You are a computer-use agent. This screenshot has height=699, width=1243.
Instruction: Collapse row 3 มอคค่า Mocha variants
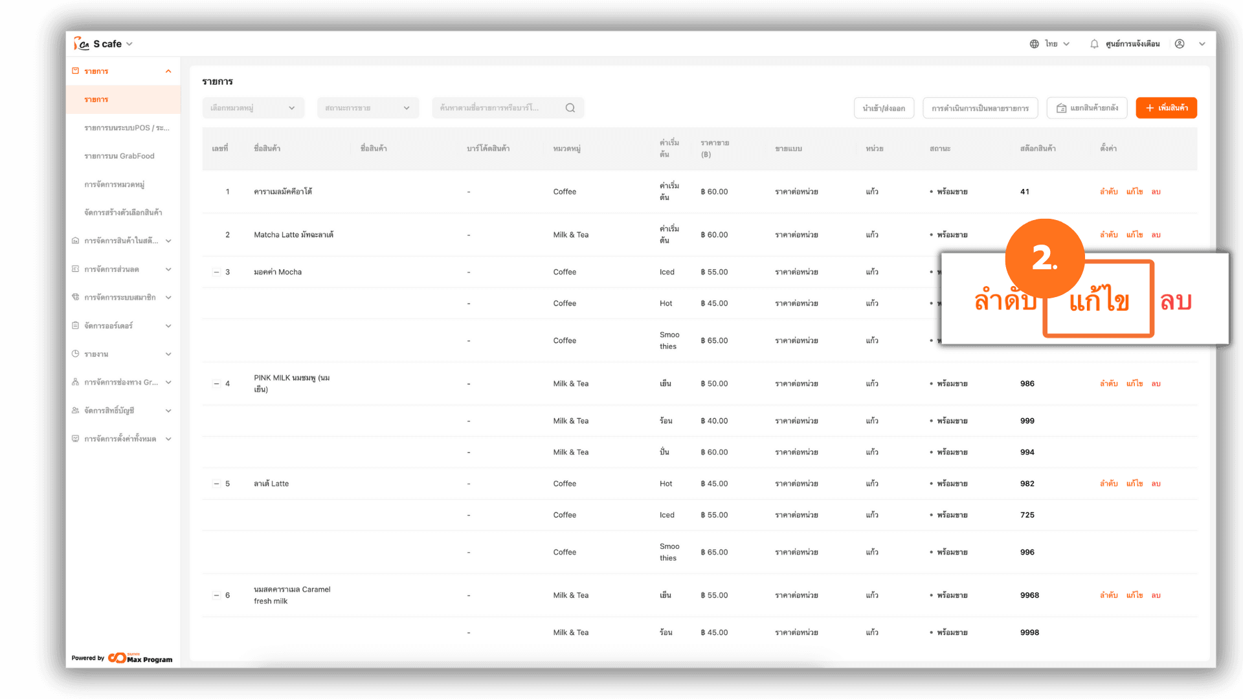[x=217, y=272]
